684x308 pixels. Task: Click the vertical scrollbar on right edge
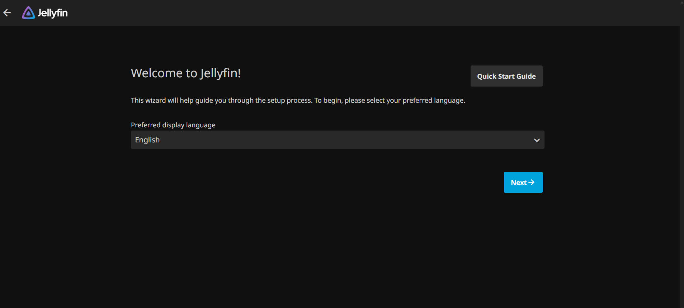point(681,143)
